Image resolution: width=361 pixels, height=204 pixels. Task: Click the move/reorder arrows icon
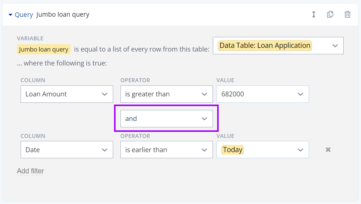[x=314, y=14]
